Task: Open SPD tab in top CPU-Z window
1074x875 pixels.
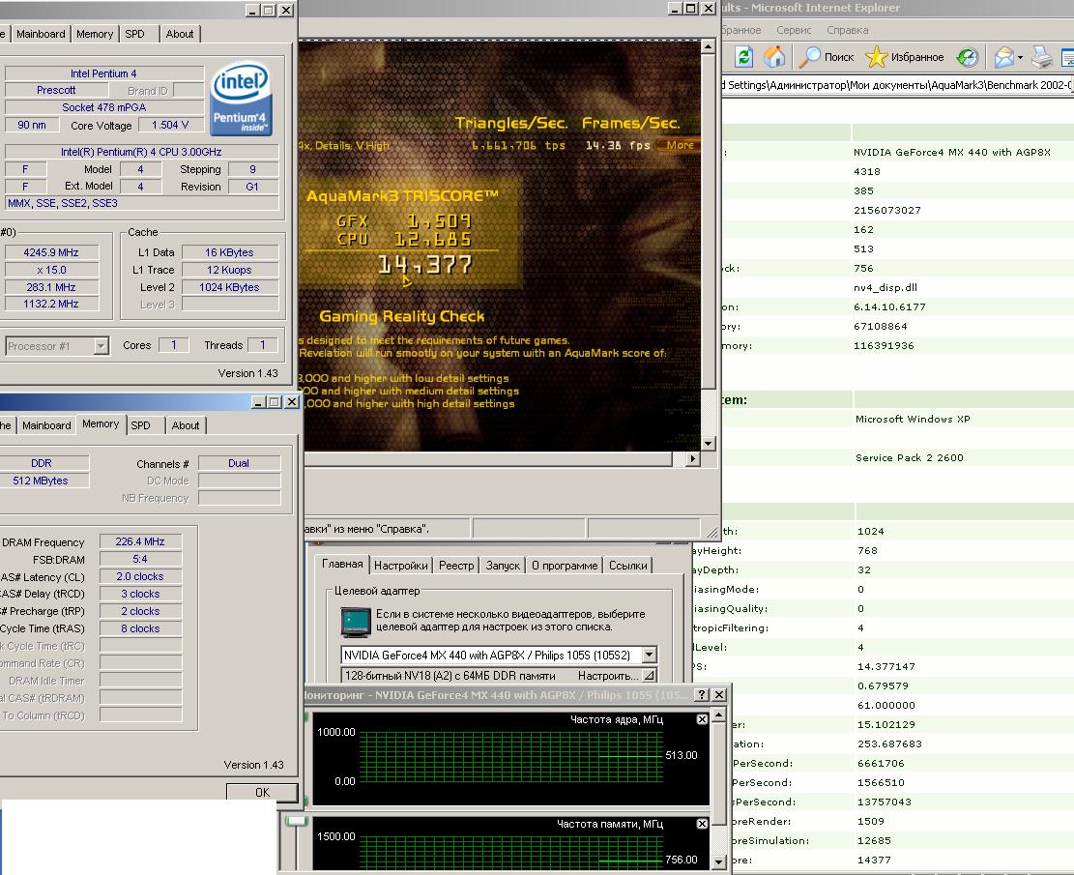Action: click(x=135, y=34)
